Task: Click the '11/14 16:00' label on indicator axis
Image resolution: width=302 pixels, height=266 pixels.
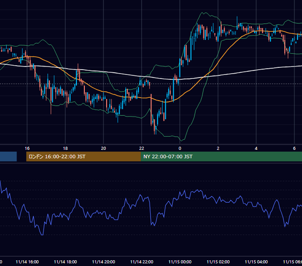Action: [x=27, y=262]
